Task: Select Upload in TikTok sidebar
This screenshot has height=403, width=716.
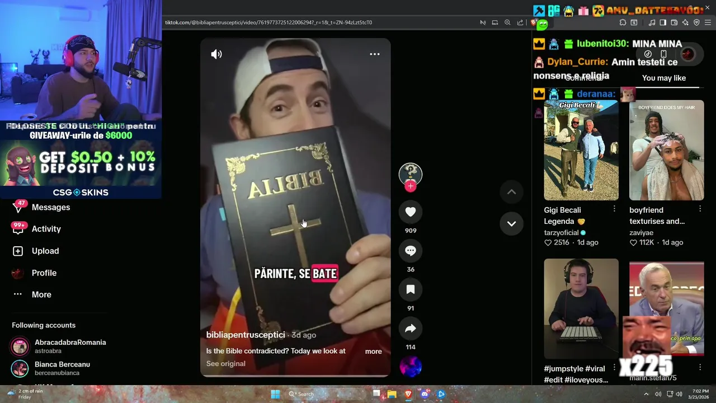Action: pos(45,251)
